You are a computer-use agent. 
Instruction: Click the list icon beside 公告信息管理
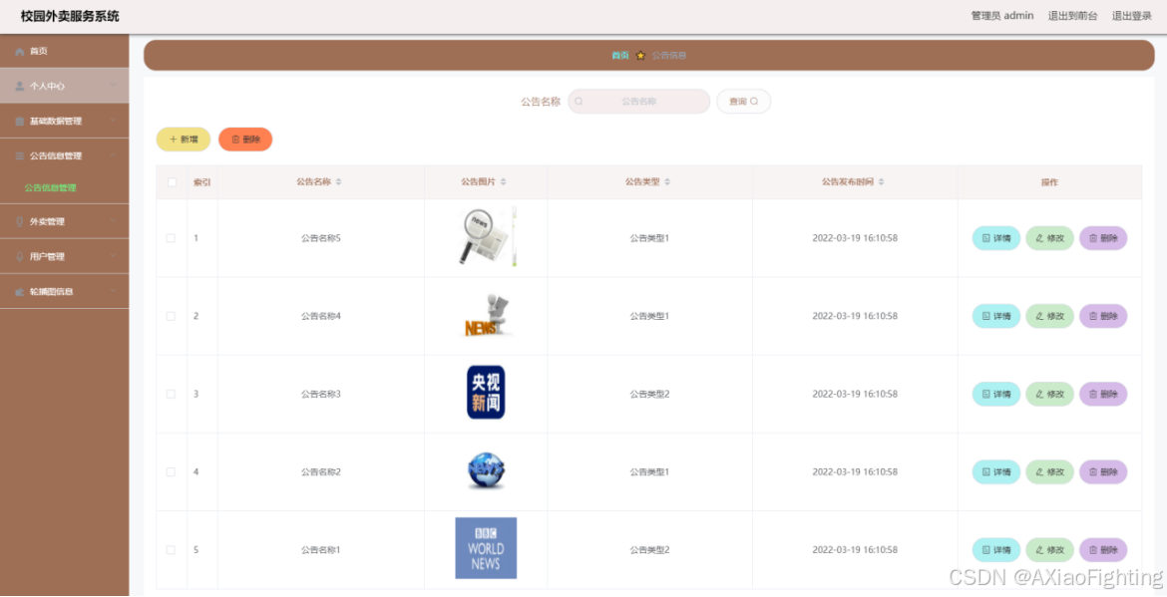click(19, 156)
